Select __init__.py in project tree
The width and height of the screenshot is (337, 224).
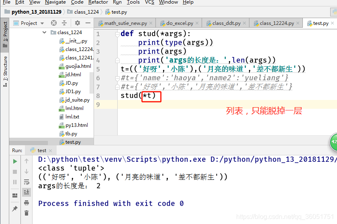click(73, 41)
